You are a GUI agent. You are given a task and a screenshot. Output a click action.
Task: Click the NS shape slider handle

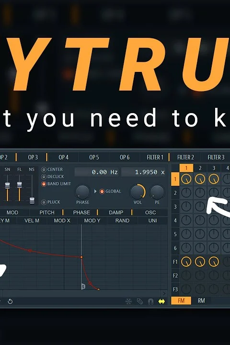(32, 200)
